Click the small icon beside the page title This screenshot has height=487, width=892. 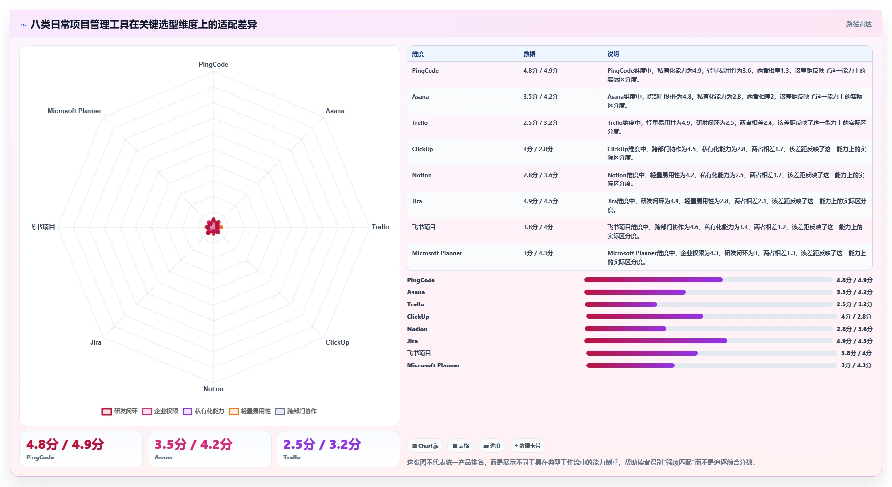pyautogui.click(x=23, y=25)
